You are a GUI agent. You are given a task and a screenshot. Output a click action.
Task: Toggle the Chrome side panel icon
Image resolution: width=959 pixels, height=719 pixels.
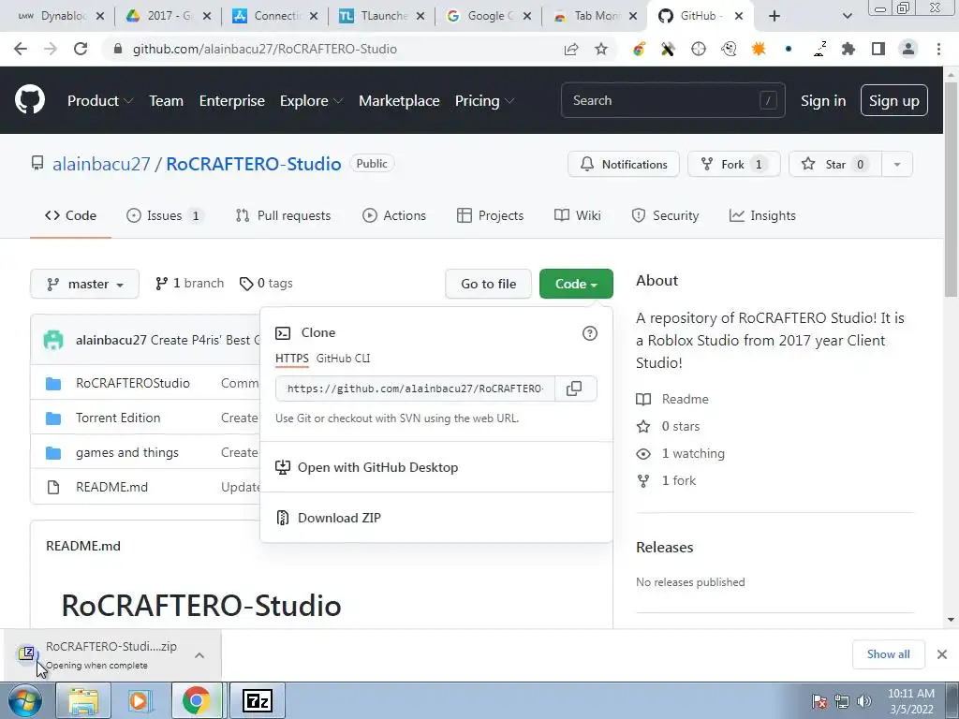coord(878,49)
